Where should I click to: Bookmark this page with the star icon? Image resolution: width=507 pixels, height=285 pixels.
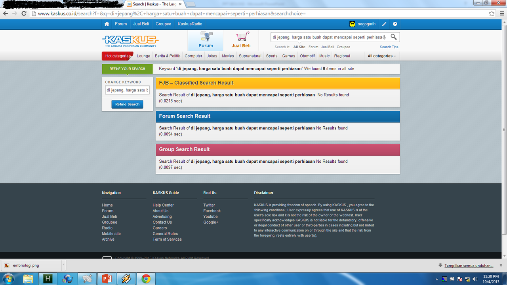[492, 13]
